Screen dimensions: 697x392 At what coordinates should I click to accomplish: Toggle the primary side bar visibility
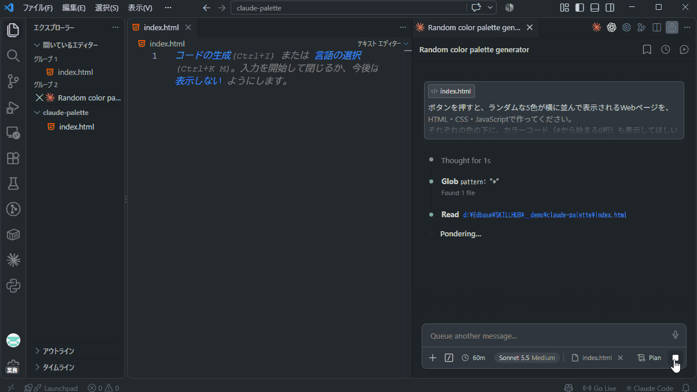point(580,8)
